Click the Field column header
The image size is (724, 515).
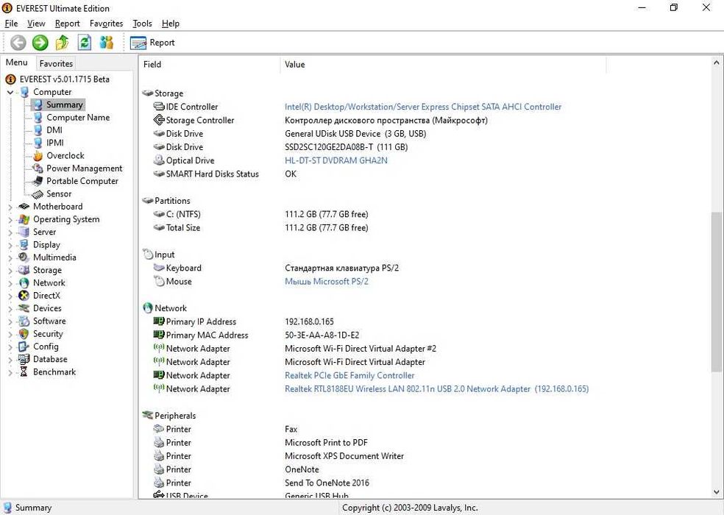pyautogui.click(x=209, y=64)
